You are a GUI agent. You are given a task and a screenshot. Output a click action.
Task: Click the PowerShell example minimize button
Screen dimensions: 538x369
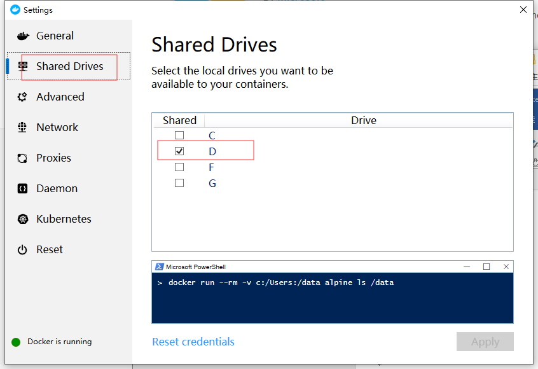click(x=467, y=267)
